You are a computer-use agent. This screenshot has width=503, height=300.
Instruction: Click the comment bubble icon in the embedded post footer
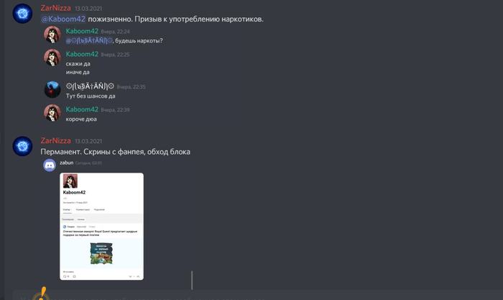click(65, 276)
